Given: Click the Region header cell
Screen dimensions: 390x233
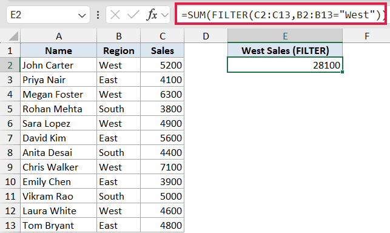Looking at the screenshot, I should (x=119, y=50).
